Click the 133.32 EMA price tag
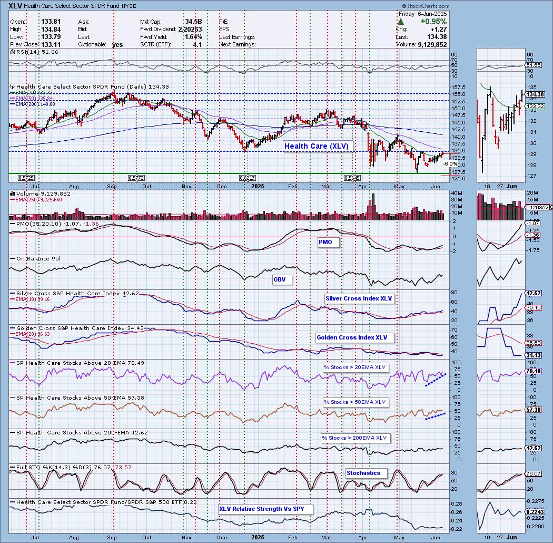The width and height of the screenshot is (553, 543). pyautogui.click(x=535, y=106)
